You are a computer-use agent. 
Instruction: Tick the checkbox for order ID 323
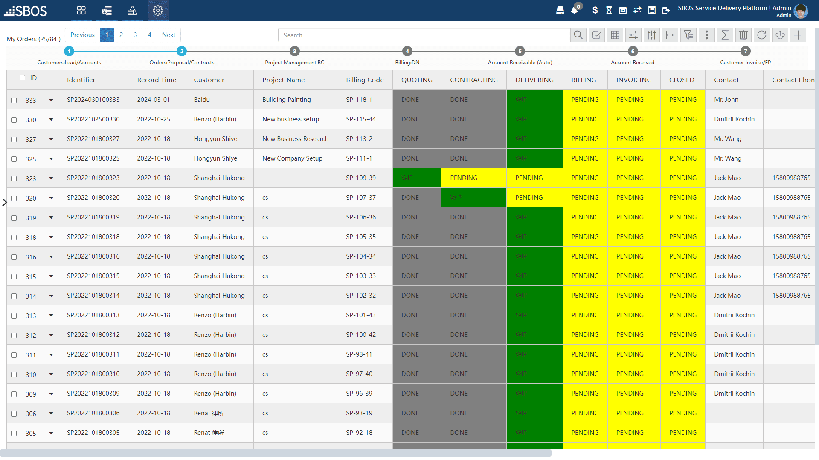coord(14,178)
